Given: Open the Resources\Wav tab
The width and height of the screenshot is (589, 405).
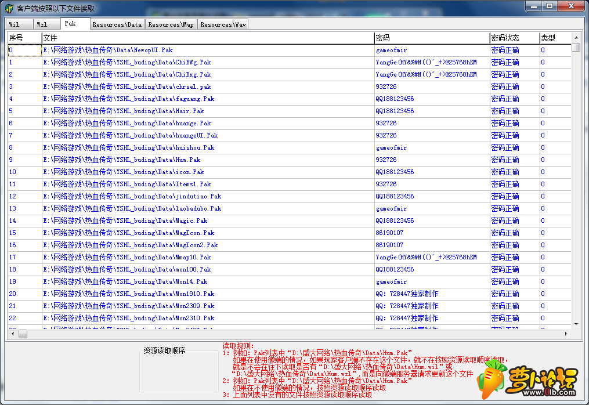Looking at the screenshot, I should [x=223, y=24].
